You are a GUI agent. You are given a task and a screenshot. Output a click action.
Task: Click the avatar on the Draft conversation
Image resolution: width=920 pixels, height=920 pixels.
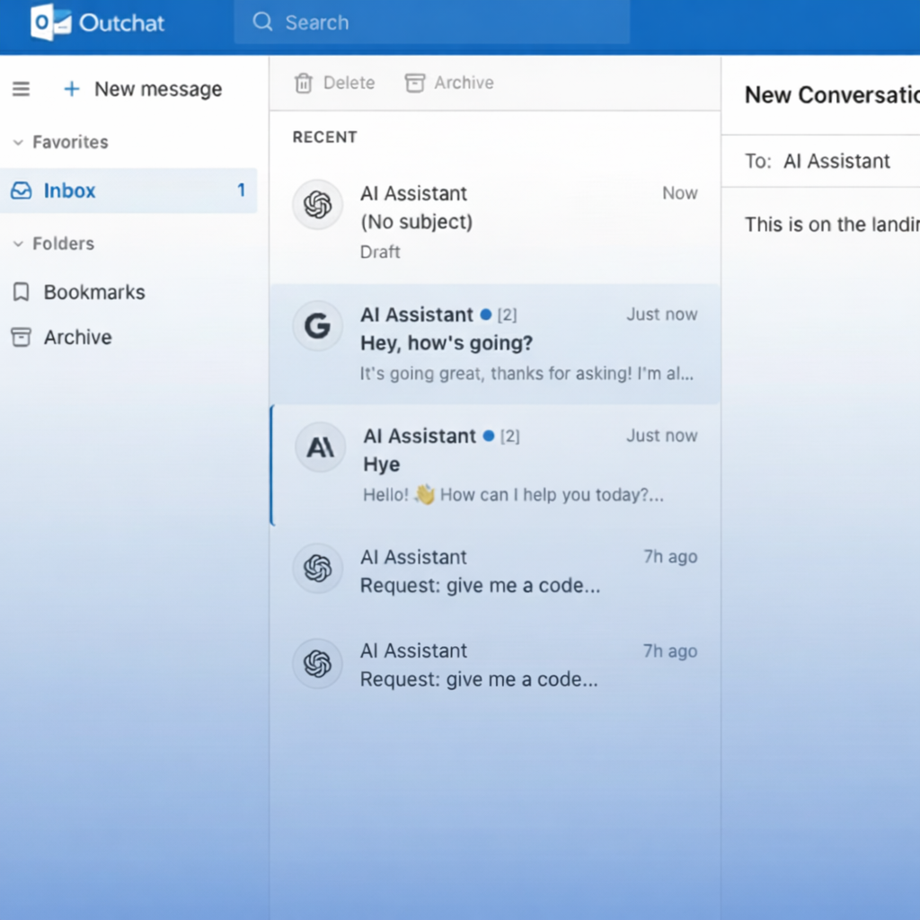(x=317, y=205)
